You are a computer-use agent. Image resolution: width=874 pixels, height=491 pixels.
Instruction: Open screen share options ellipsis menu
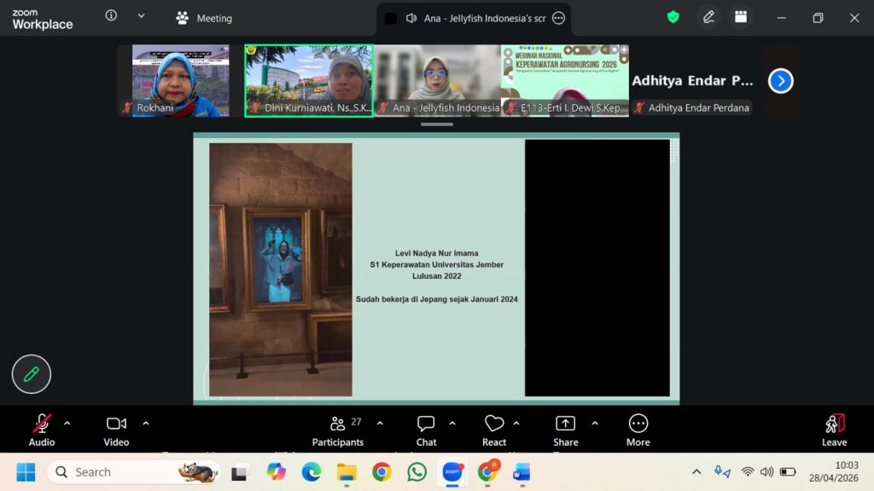click(x=559, y=18)
